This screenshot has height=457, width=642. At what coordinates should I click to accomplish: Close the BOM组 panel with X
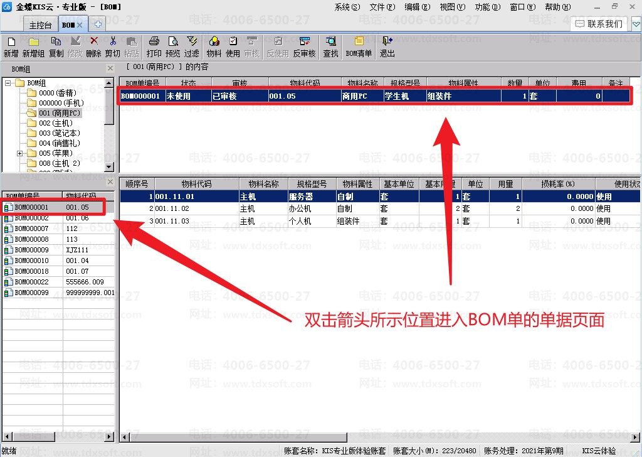tap(110, 68)
